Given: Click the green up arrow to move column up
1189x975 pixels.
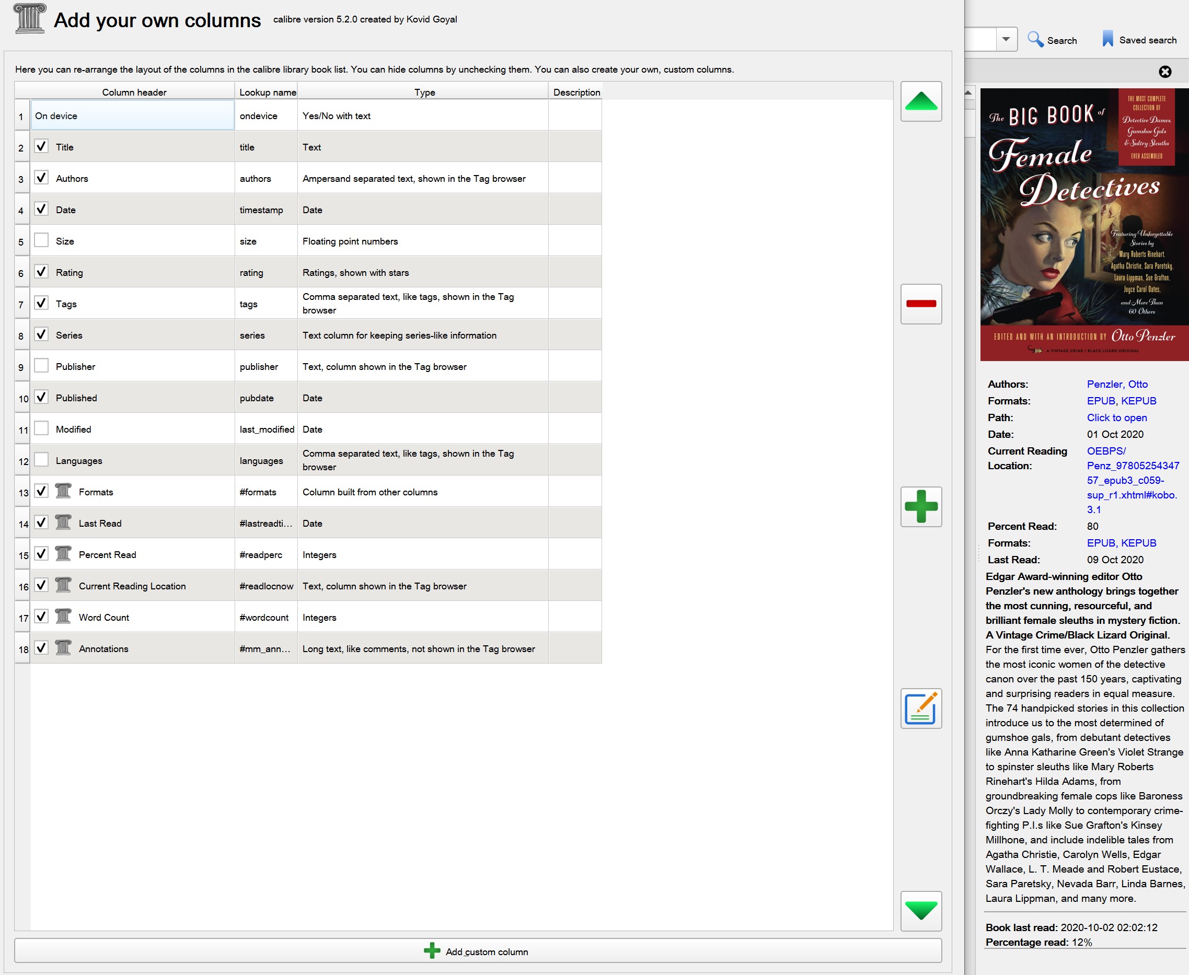Looking at the screenshot, I should tap(920, 102).
